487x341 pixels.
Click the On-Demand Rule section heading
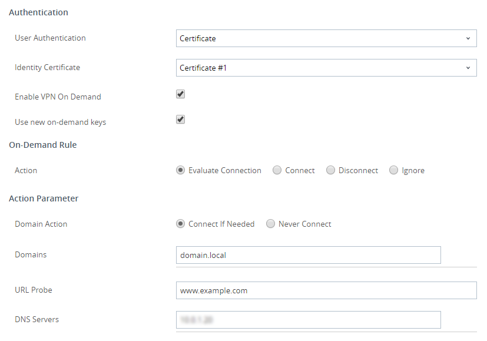43,145
